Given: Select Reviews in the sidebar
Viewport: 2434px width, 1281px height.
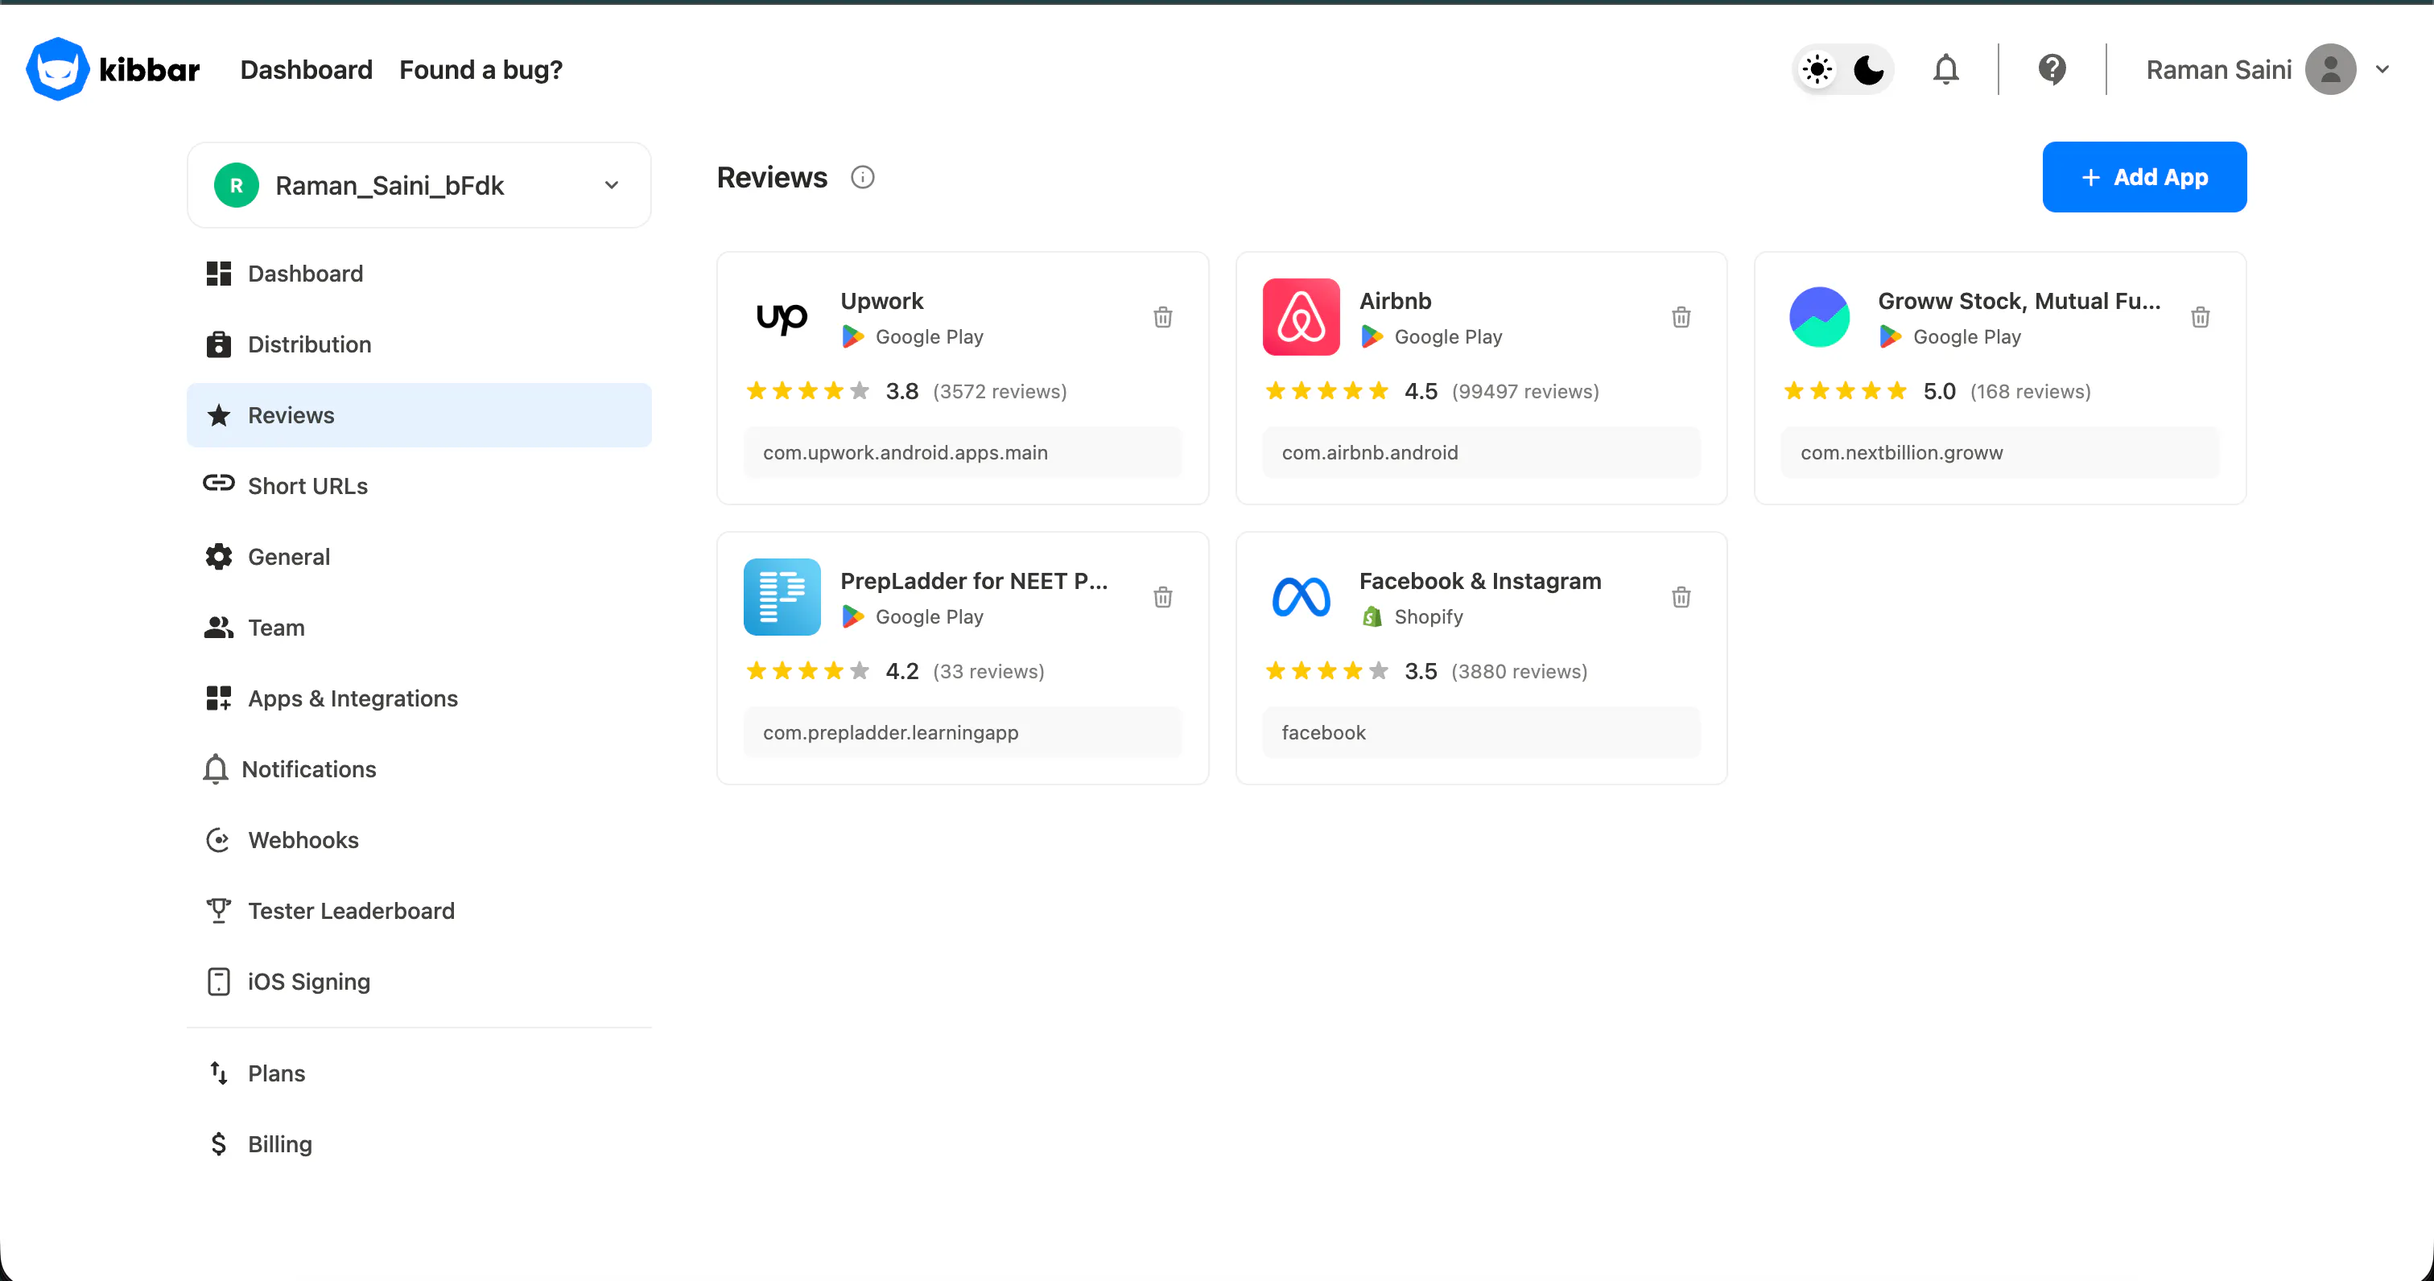Looking at the screenshot, I should (x=419, y=414).
